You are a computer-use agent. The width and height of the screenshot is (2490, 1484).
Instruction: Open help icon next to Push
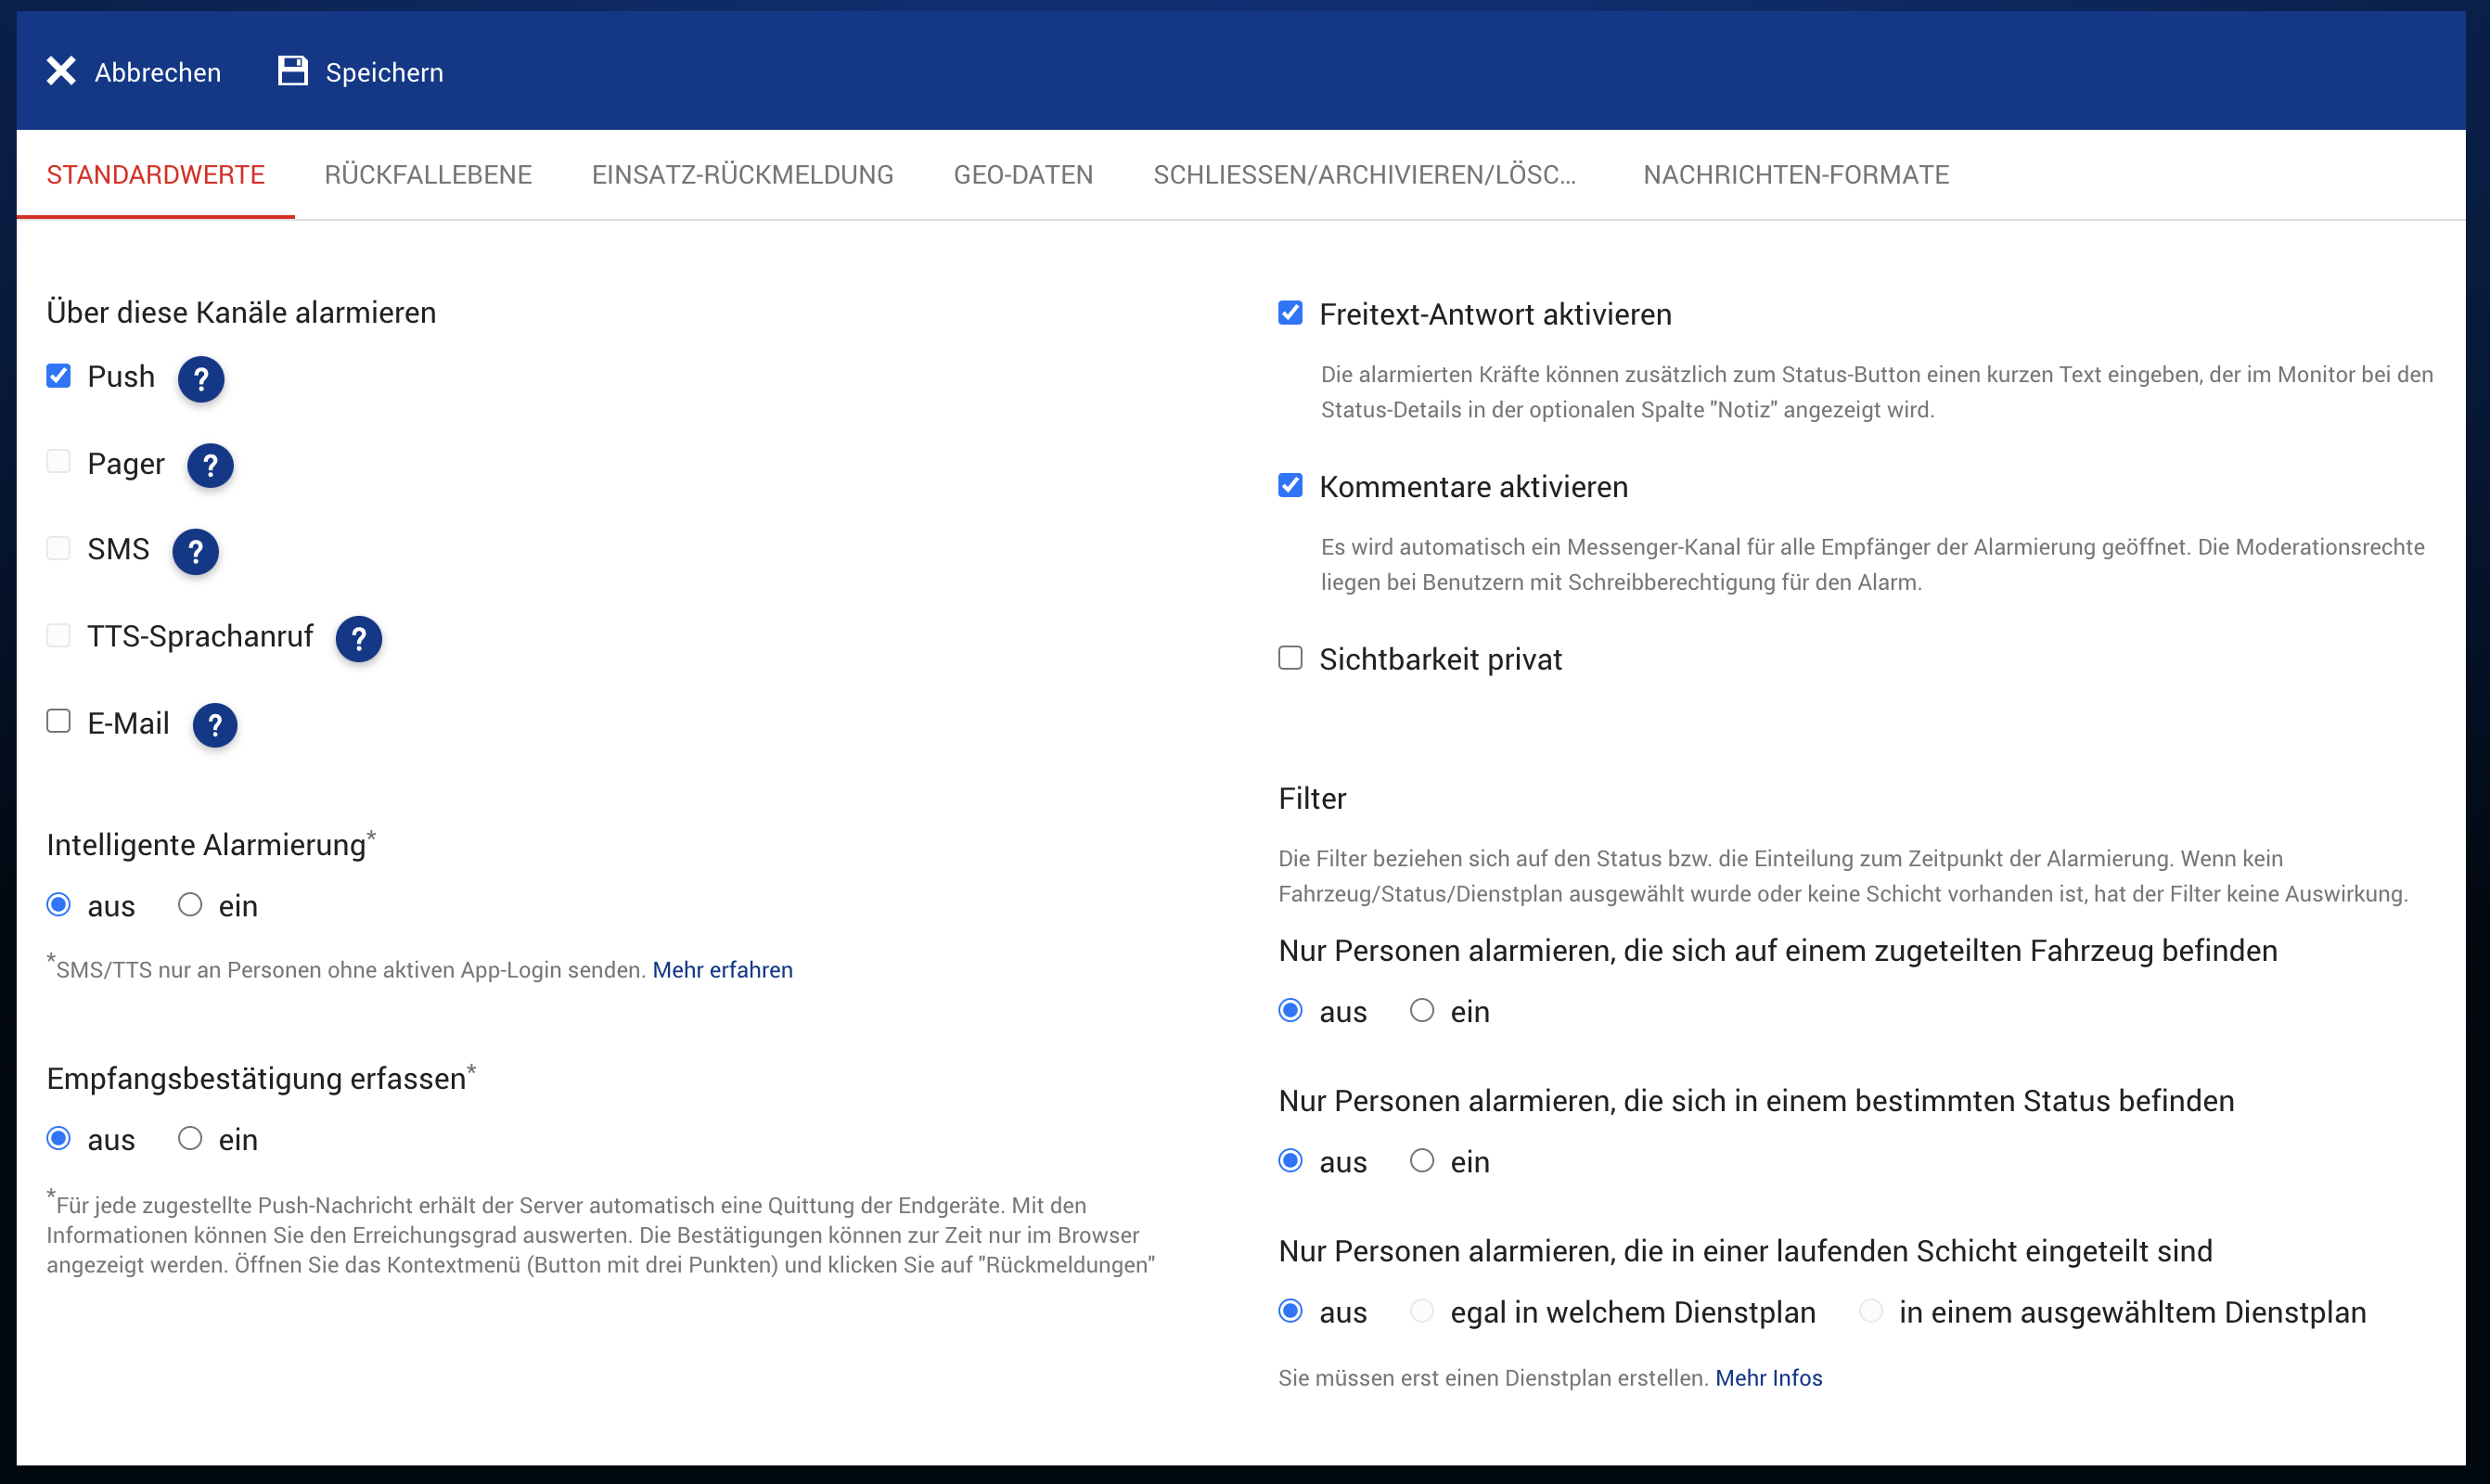pyautogui.click(x=201, y=379)
